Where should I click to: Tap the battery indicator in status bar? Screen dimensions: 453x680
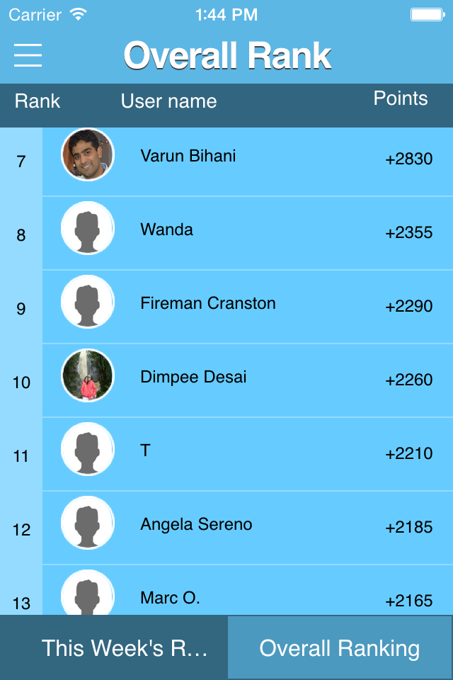point(428,15)
